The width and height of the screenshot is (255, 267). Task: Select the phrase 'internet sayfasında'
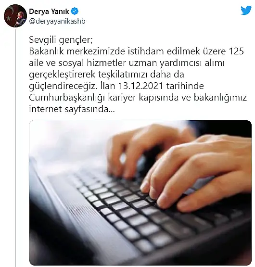coord(69,109)
